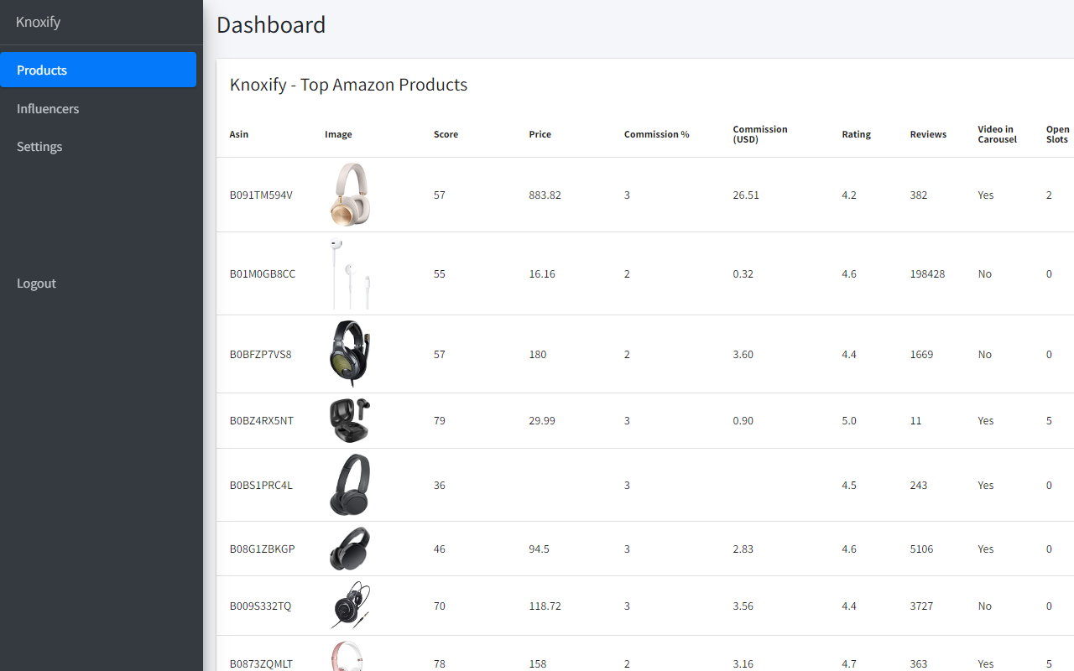Click the score 36
Viewport: 1074px width, 671px height.
(x=440, y=485)
